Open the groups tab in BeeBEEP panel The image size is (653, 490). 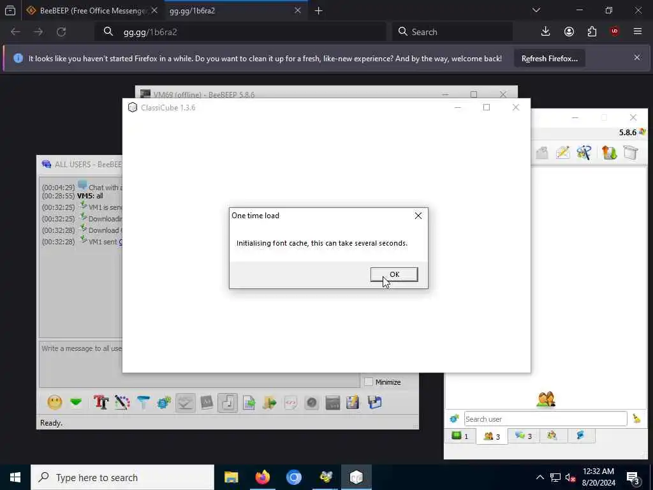click(552, 435)
